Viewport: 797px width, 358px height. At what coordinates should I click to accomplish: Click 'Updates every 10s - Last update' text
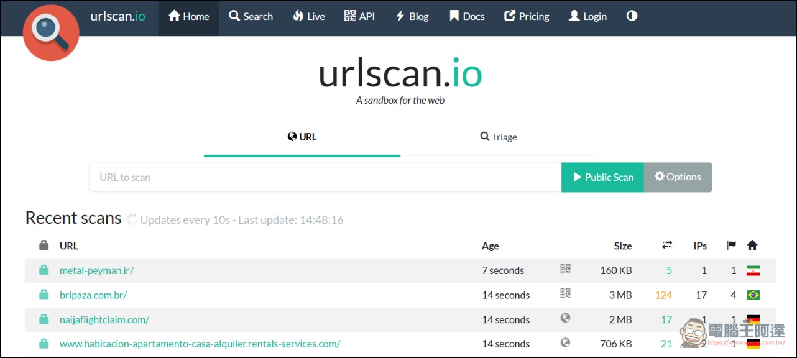[242, 219]
